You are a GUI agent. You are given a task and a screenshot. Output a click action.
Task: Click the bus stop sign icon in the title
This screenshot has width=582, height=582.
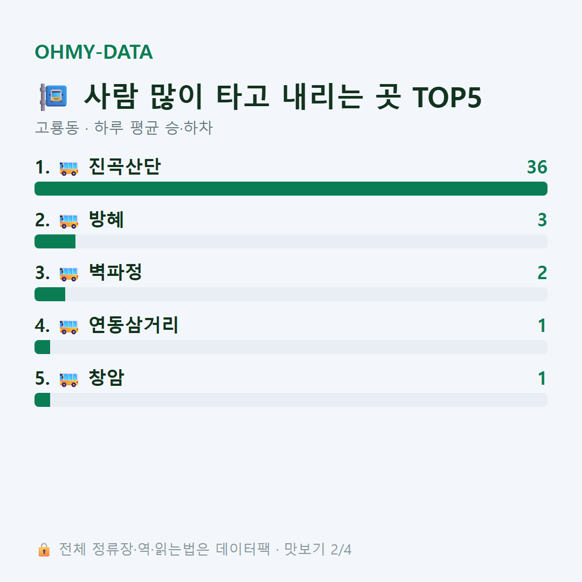[53, 97]
